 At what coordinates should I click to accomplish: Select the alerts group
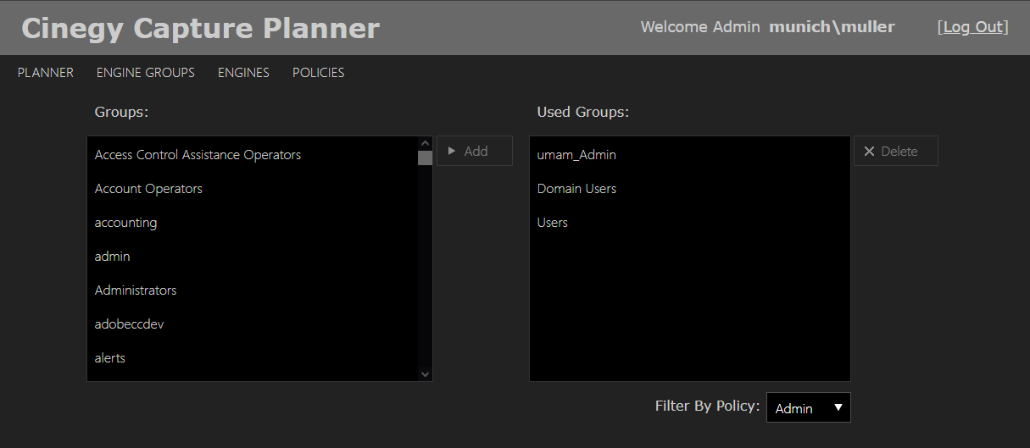coord(253,358)
